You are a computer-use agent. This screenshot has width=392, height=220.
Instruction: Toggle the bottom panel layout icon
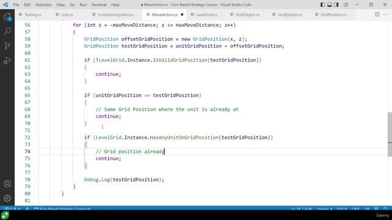coord(330,4)
